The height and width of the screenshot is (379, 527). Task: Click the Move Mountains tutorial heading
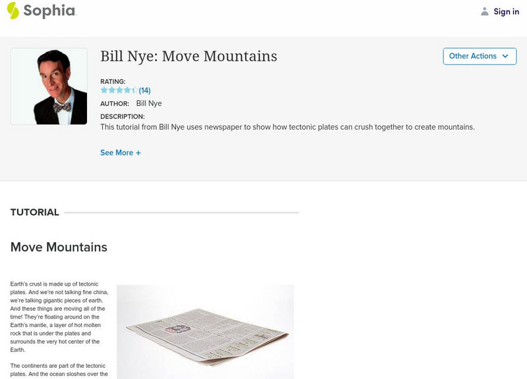coord(59,247)
